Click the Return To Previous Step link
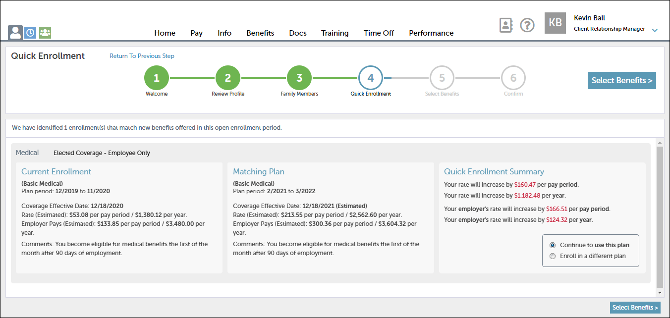Screen dimensions: 670x318 click(x=142, y=56)
